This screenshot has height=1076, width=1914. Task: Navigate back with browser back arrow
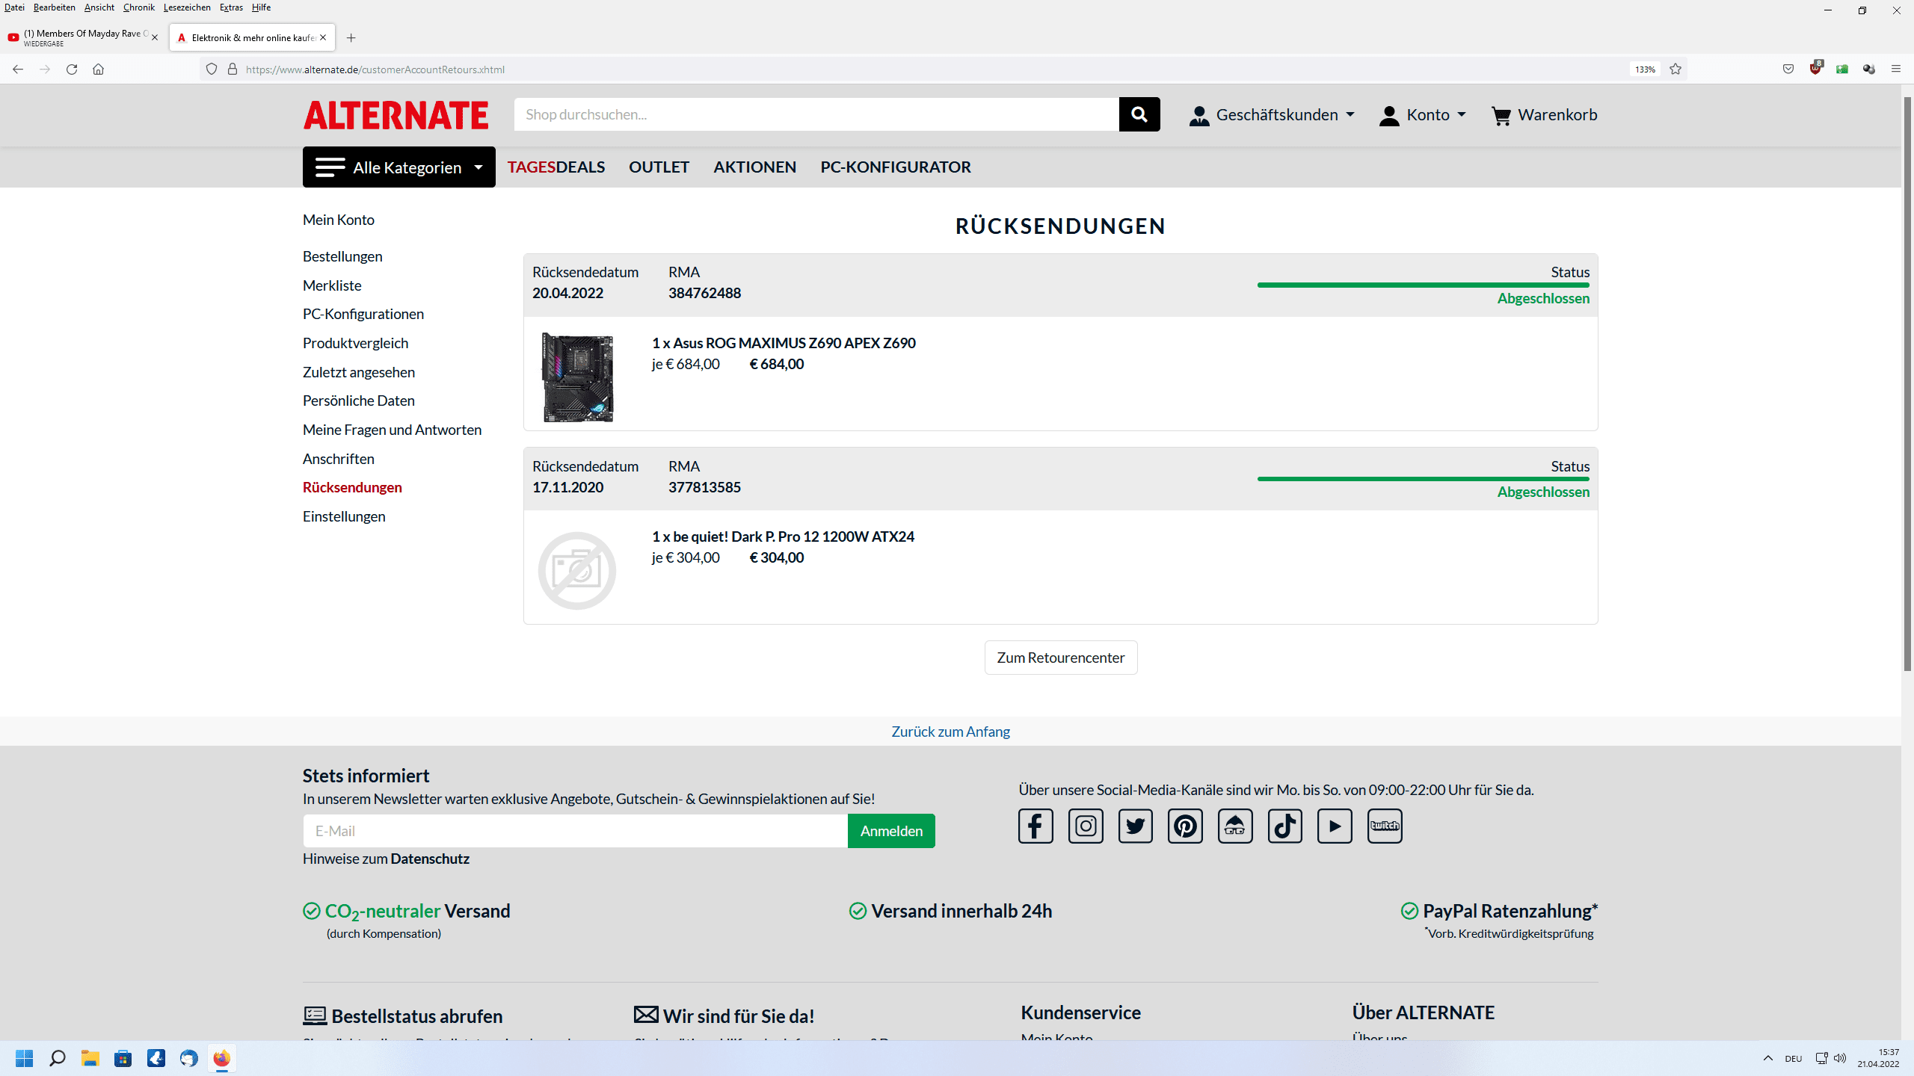18,69
